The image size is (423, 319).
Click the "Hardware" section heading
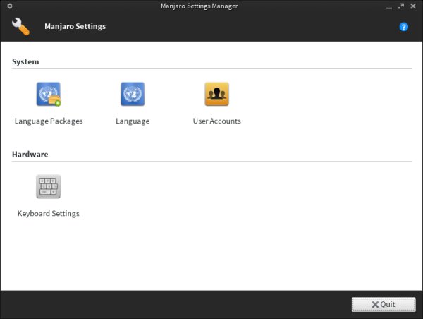30,154
